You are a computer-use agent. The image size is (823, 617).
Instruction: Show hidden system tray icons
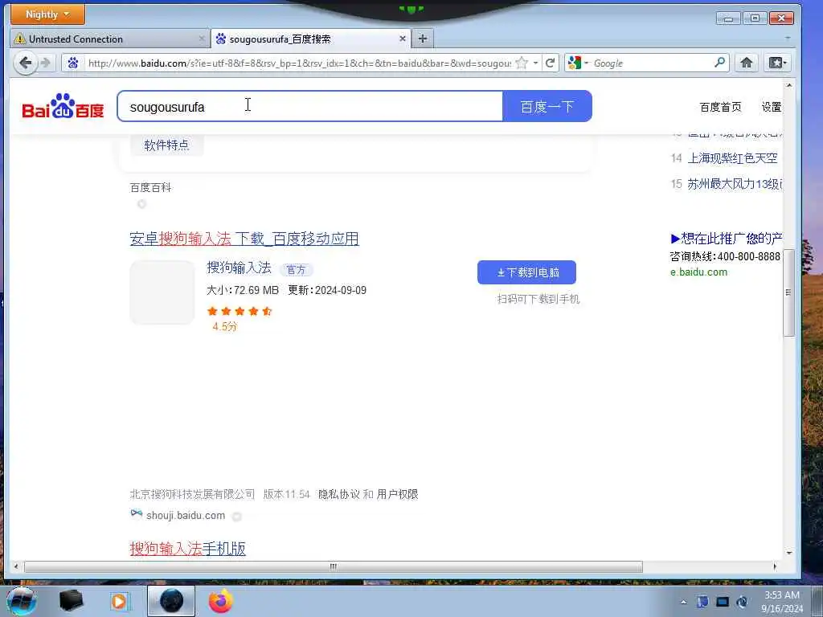[684, 603]
